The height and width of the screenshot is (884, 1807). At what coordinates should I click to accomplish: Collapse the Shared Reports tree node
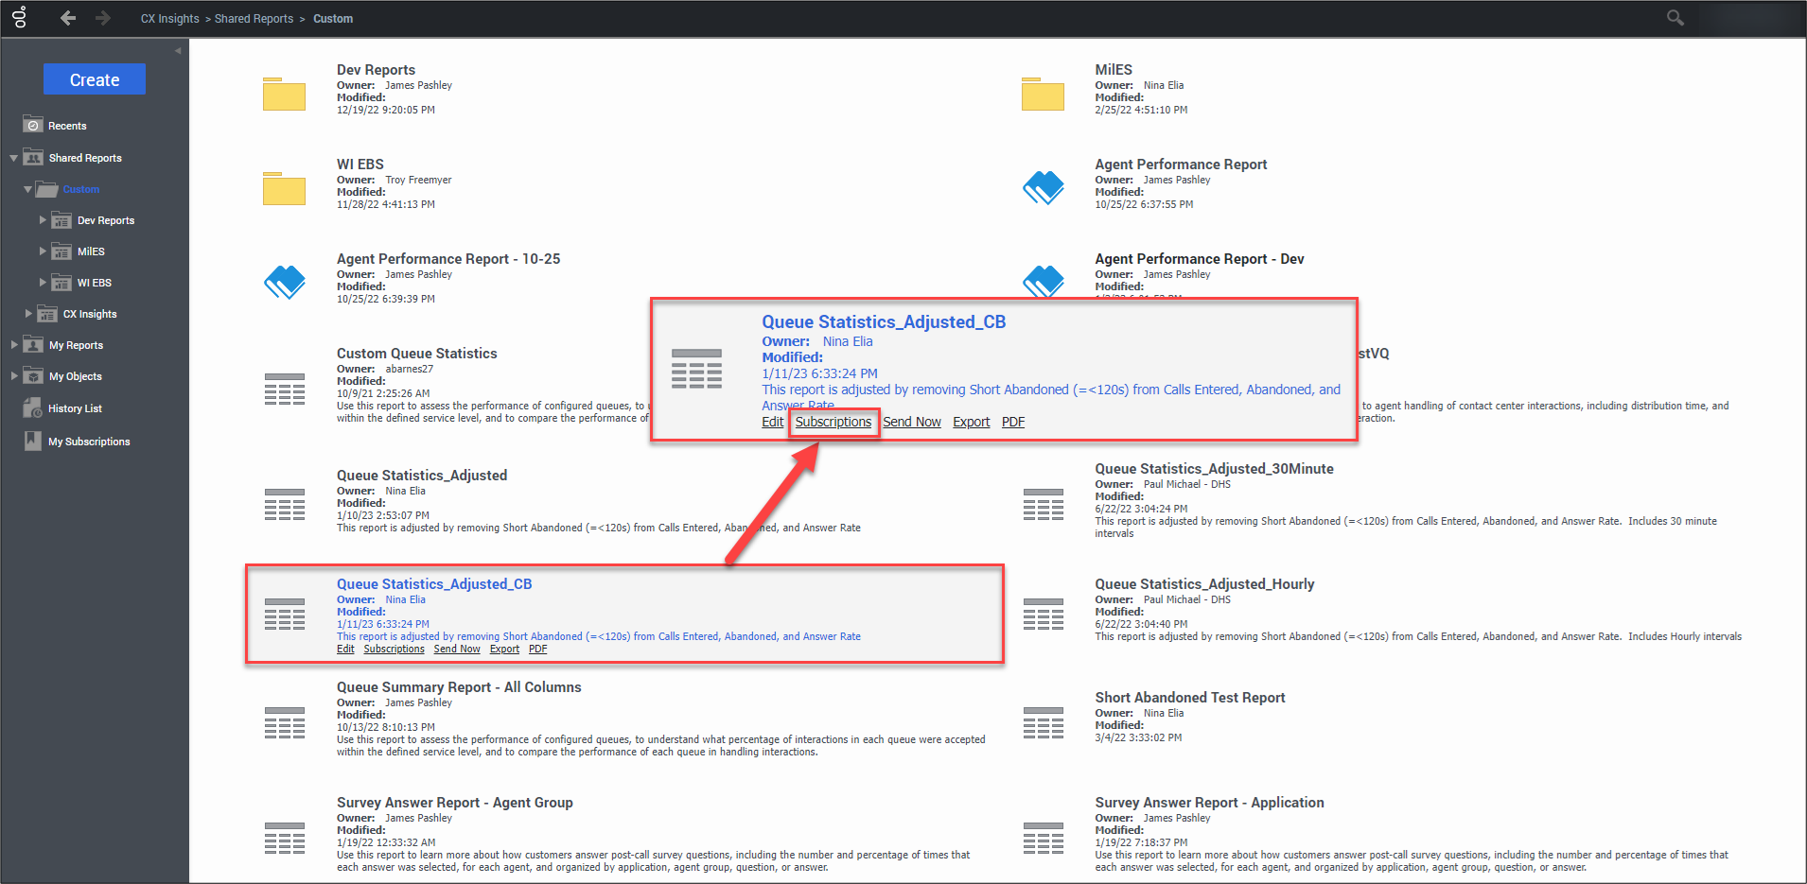(13, 158)
